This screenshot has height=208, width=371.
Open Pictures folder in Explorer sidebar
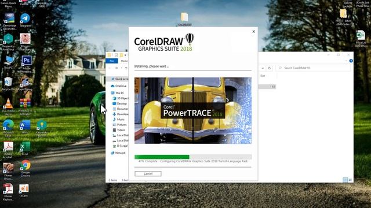point(120,125)
